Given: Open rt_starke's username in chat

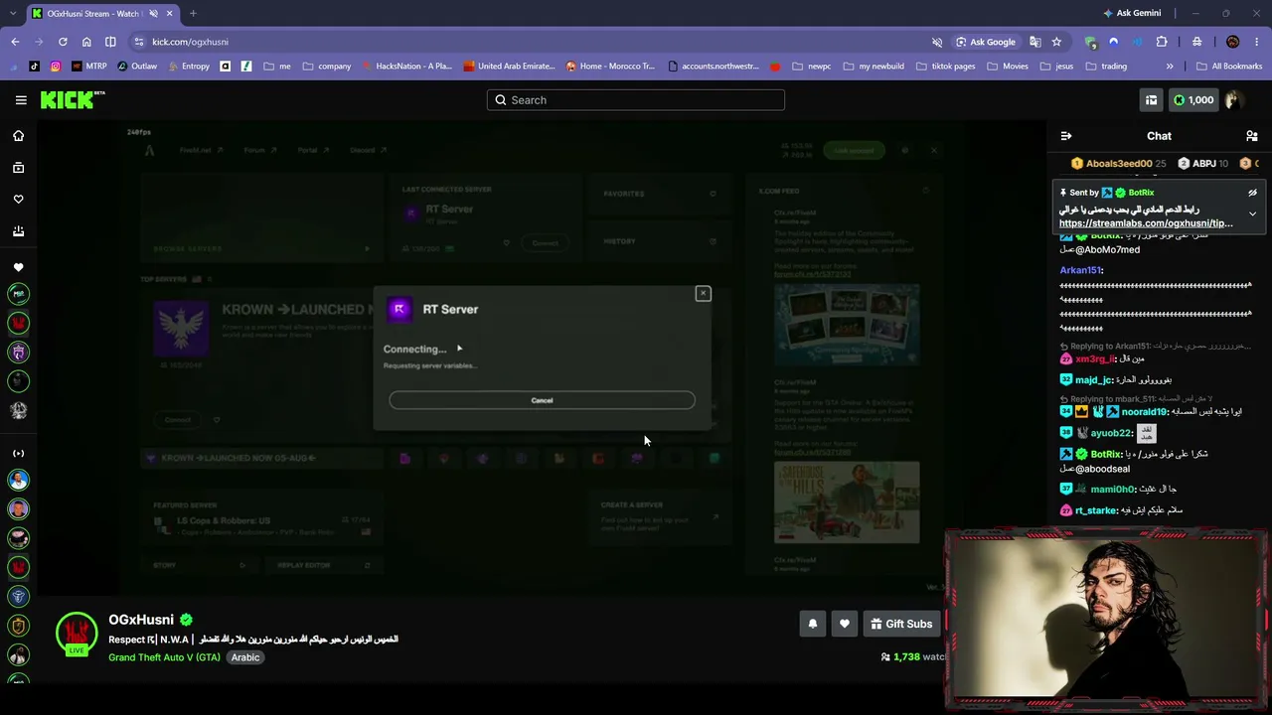Looking at the screenshot, I should pos(1096,510).
